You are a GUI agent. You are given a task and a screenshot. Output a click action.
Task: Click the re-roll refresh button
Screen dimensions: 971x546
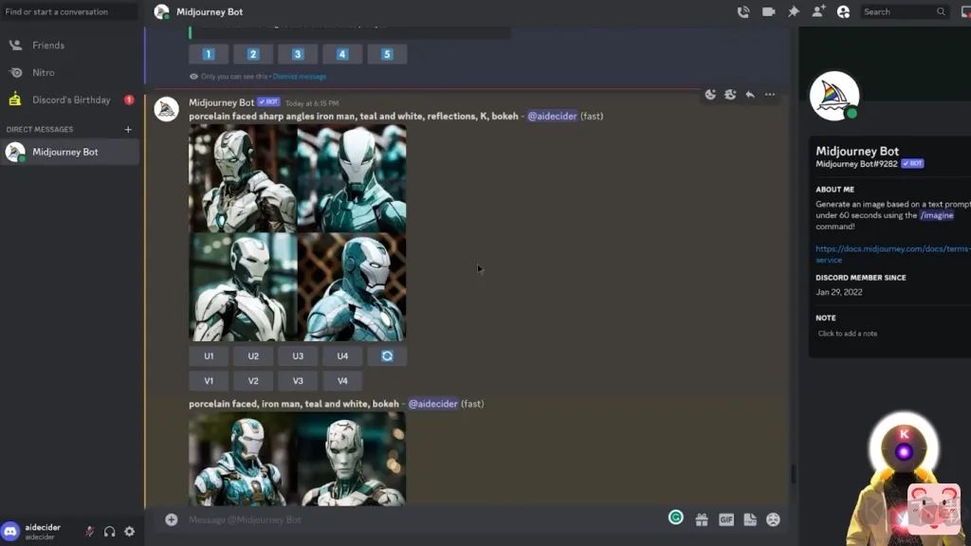(387, 356)
